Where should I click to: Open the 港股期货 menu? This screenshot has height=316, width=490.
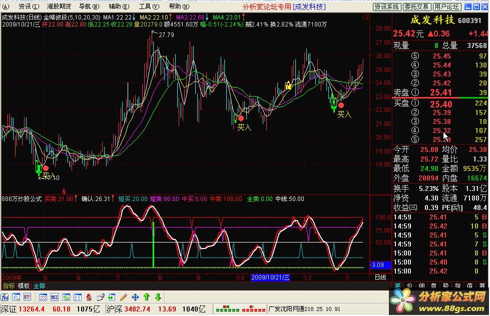(x=59, y=6)
